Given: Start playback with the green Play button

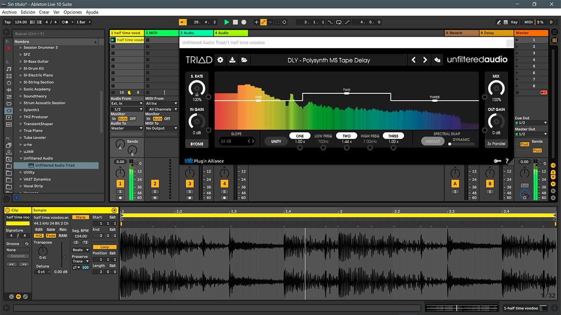Looking at the screenshot, I should click(227, 22).
